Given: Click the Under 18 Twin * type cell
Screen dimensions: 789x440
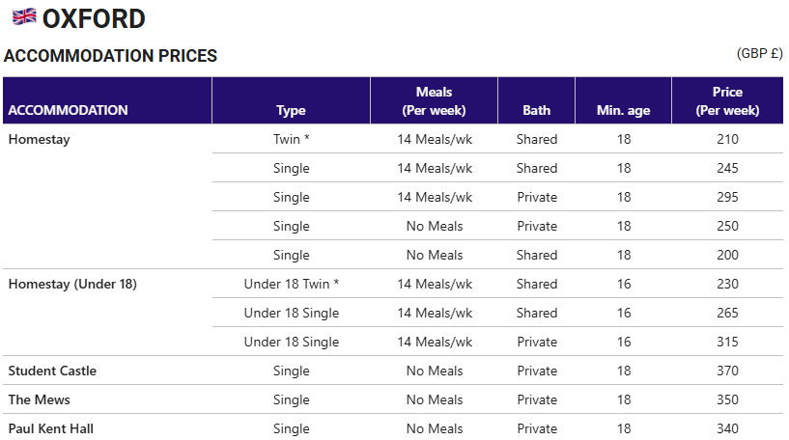Looking at the screenshot, I should [x=292, y=284].
